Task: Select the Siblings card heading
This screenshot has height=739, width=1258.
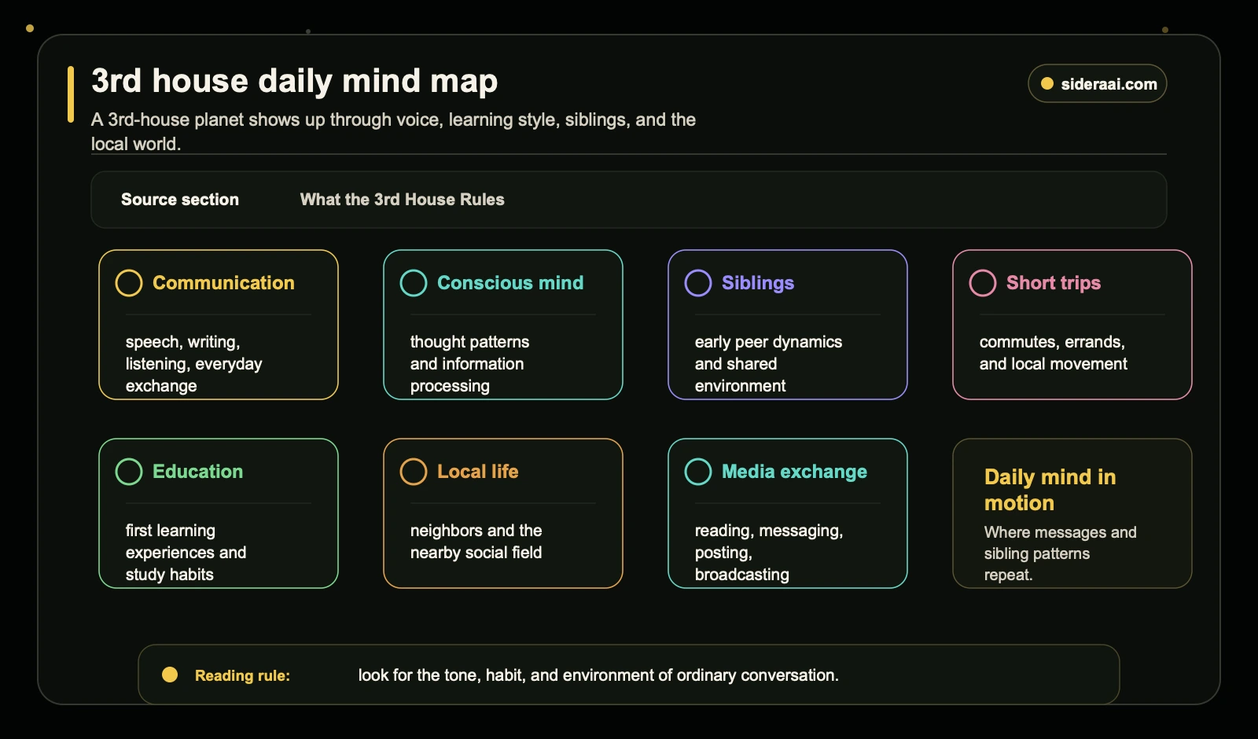Action: (758, 283)
